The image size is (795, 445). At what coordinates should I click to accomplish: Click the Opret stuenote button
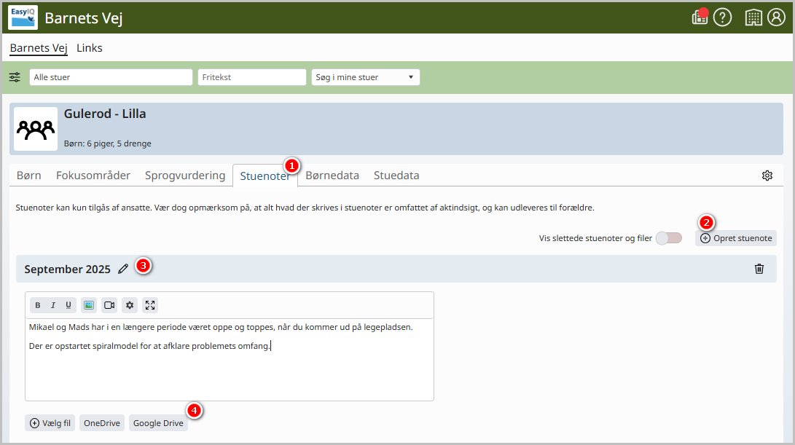pyautogui.click(x=736, y=238)
